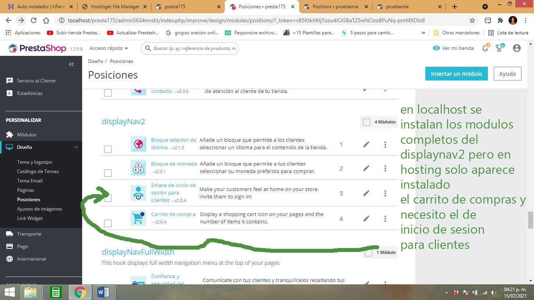This screenshot has height=300, width=534.
Task: Open more actions for Carrito de compra
Action: point(385,219)
